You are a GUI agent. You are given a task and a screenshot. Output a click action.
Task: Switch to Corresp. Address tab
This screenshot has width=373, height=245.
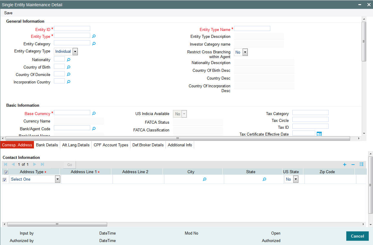click(17, 145)
